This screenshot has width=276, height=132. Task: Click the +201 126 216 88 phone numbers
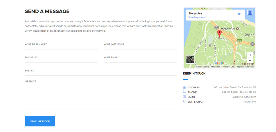coord(239,92)
